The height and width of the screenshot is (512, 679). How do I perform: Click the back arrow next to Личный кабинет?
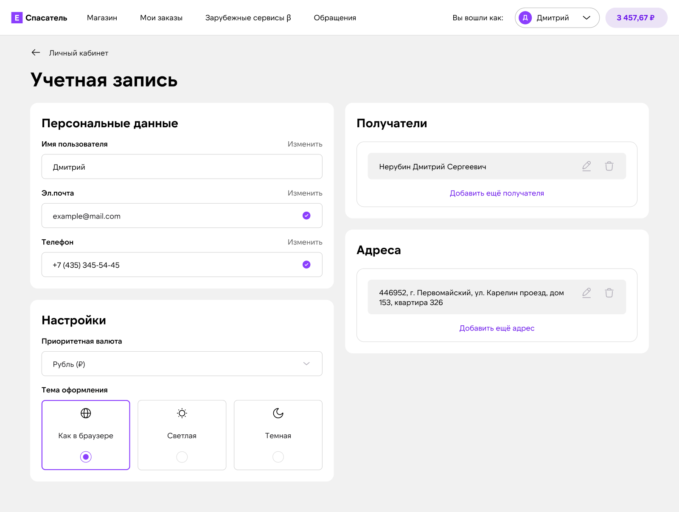point(36,53)
